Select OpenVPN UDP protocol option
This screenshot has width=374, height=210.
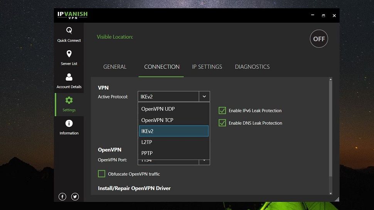(174, 109)
